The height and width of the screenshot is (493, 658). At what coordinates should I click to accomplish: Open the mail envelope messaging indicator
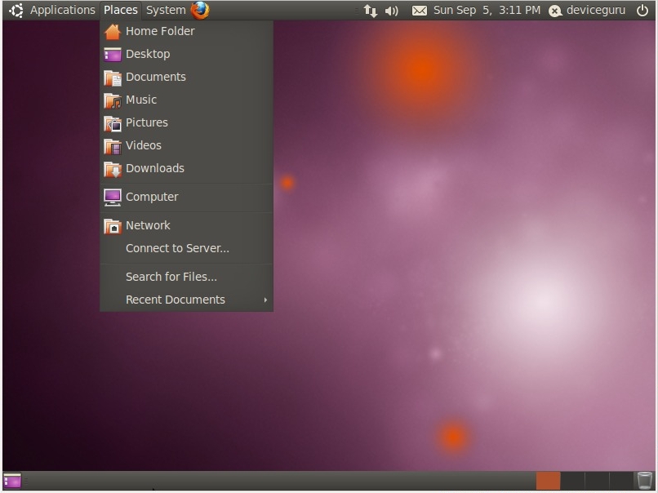point(420,11)
